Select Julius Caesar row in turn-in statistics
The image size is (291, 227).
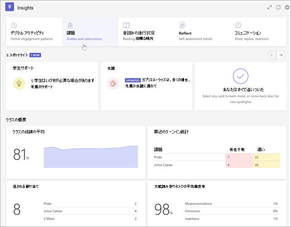pyautogui.click(x=217, y=165)
